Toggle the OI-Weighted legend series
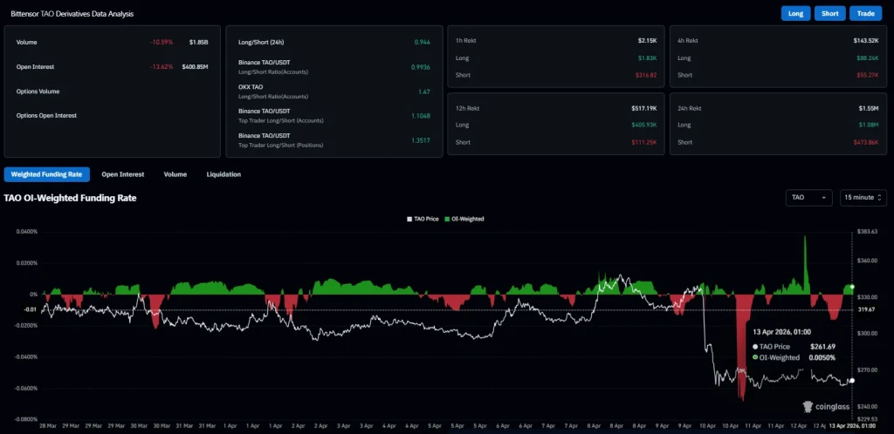Image resolution: width=894 pixels, height=434 pixels. pyautogui.click(x=464, y=219)
